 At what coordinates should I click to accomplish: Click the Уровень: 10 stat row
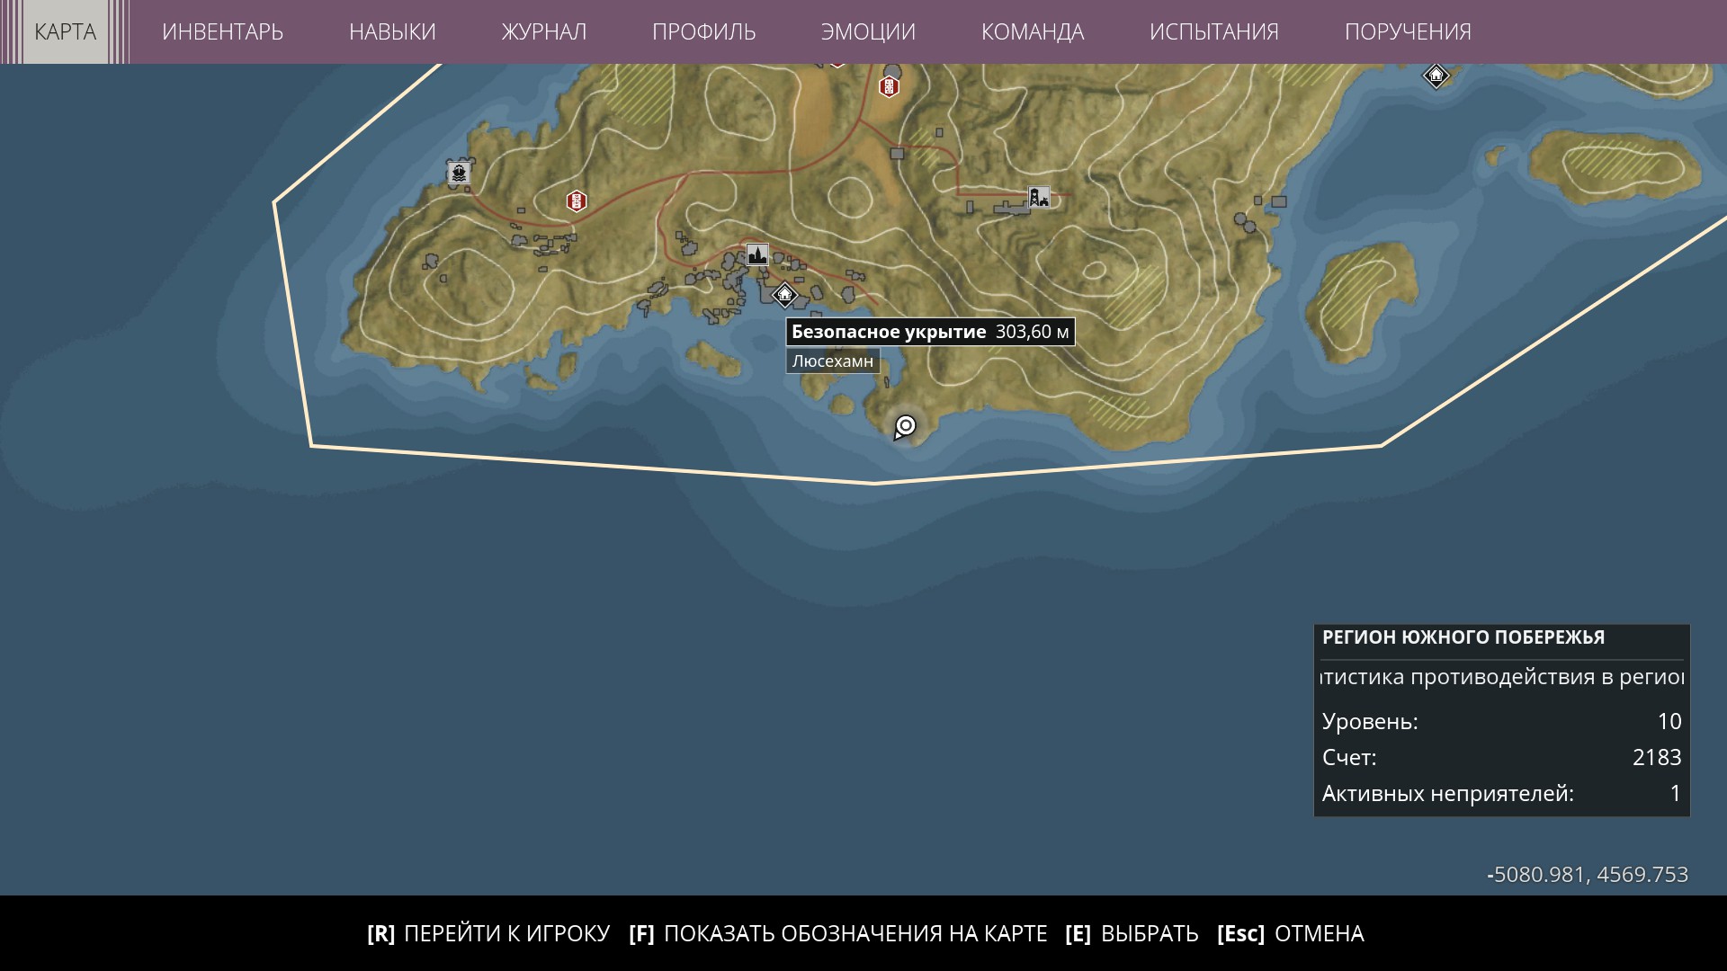tap(1502, 721)
